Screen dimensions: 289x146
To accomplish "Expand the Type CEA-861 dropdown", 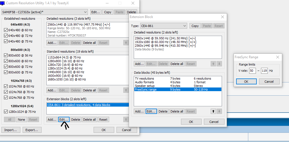I will coord(184,26).
